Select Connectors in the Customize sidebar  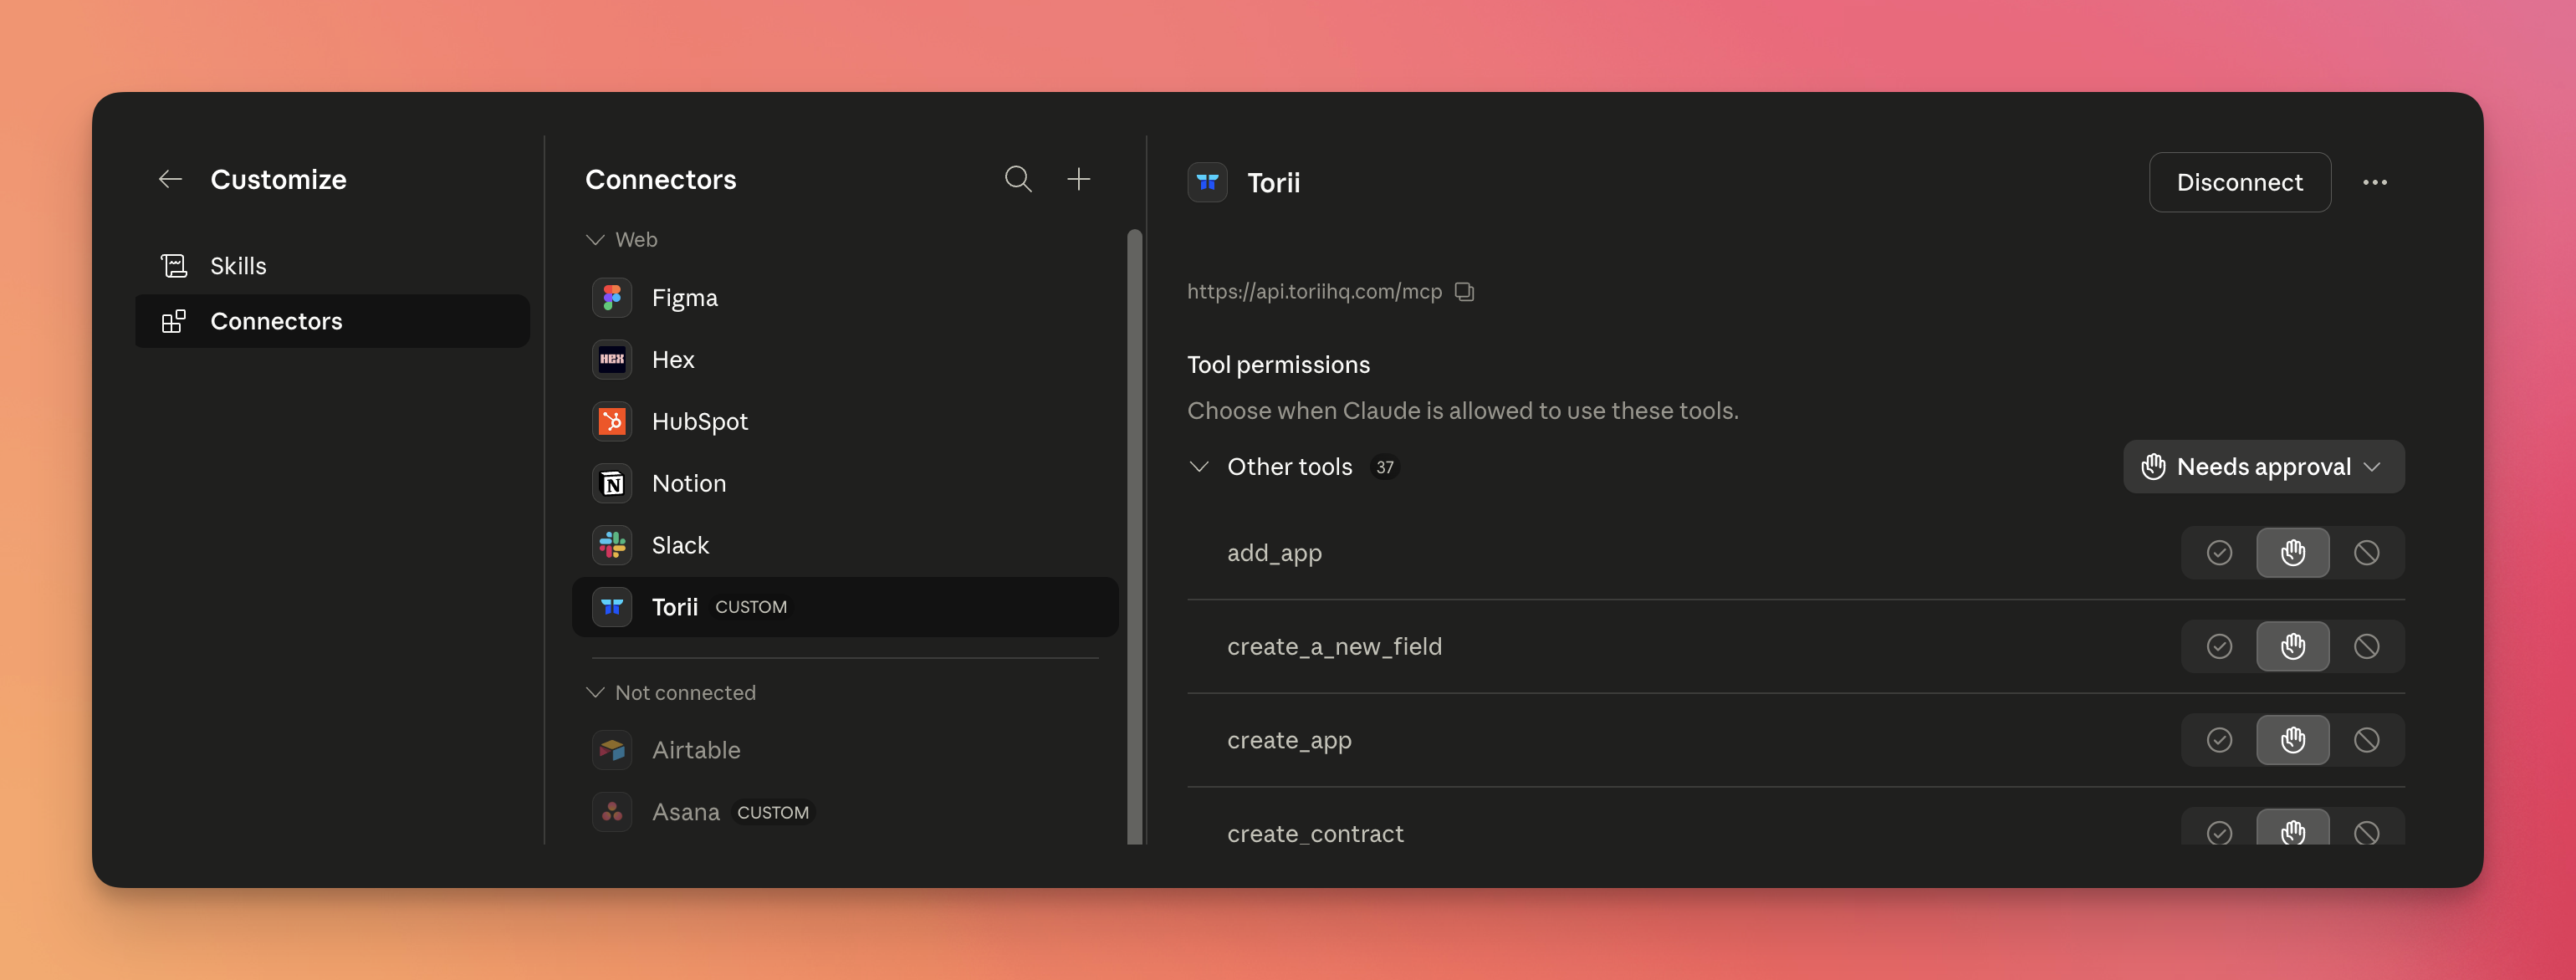[x=332, y=321]
